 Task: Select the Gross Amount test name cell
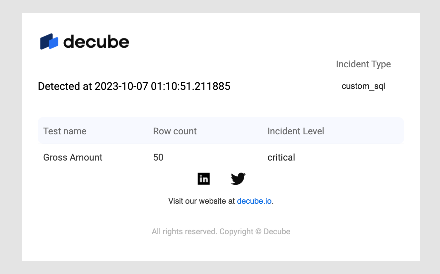click(x=73, y=157)
